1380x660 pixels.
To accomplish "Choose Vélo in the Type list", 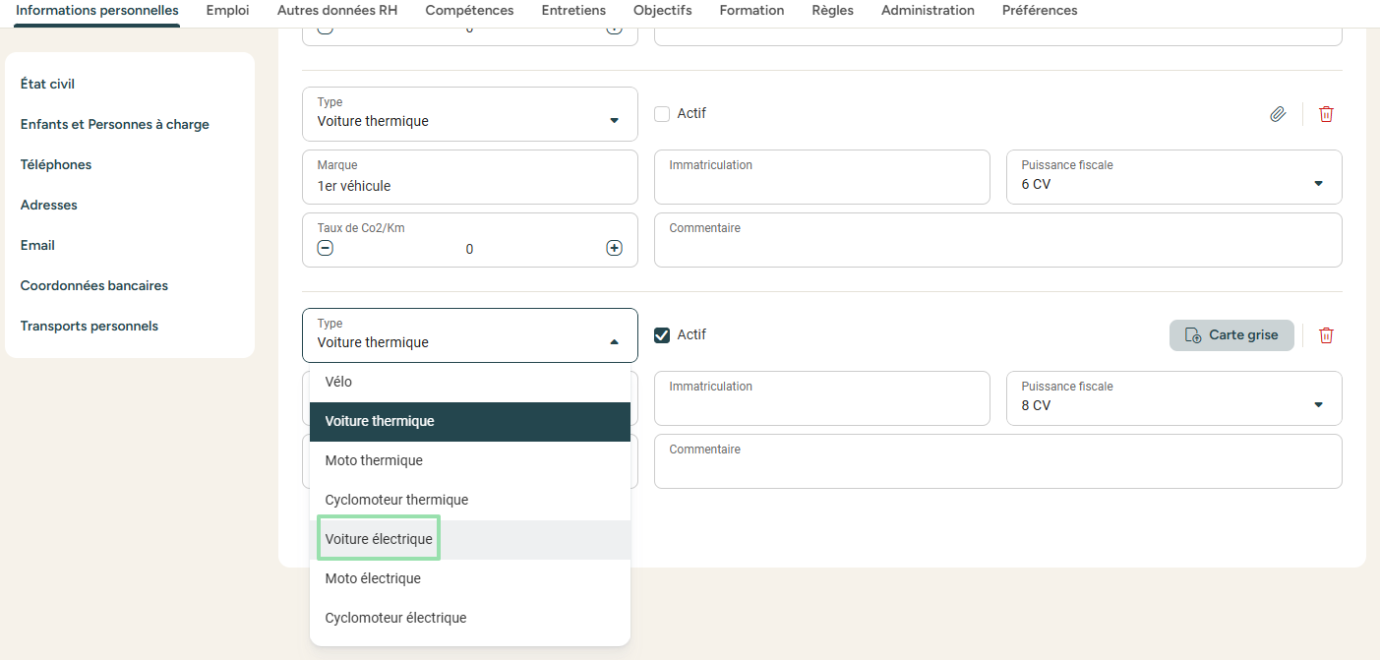I will [x=338, y=382].
